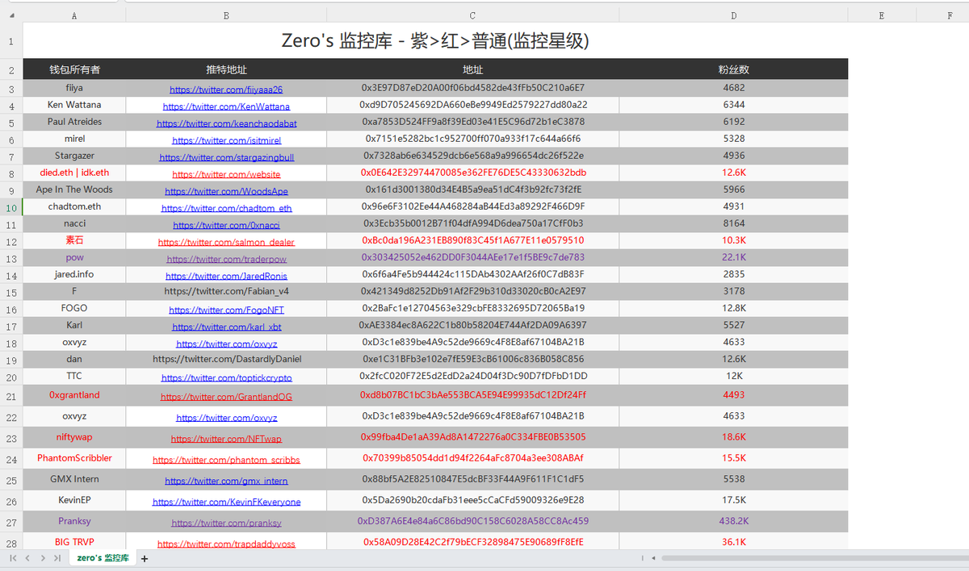Select the jared.info owner cell
The image size is (969, 571).
[x=74, y=274]
